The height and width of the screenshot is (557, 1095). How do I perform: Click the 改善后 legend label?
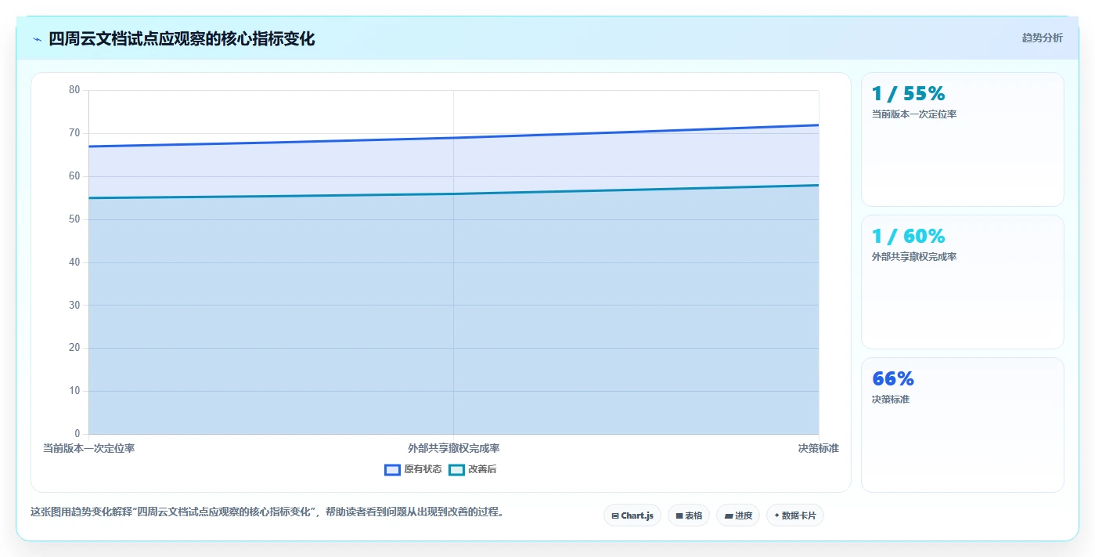coord(482,469)
